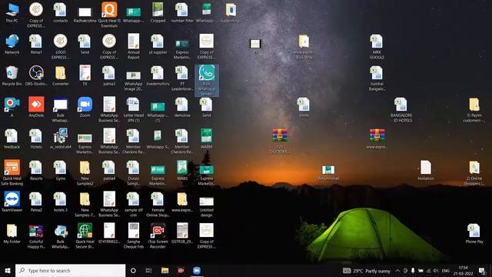The image size is (492, 277).
Task: Open the My Folder icon
Action: (12, 233)
